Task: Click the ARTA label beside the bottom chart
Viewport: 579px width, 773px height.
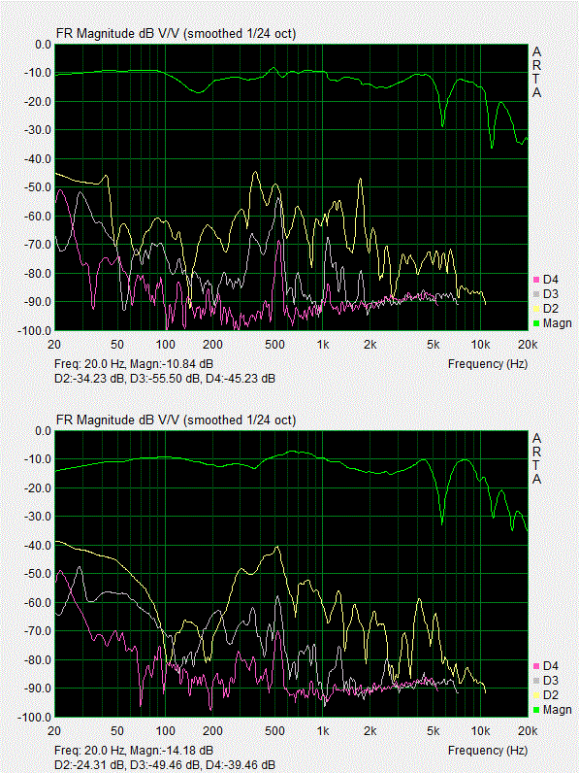Action: coord(536,458)
